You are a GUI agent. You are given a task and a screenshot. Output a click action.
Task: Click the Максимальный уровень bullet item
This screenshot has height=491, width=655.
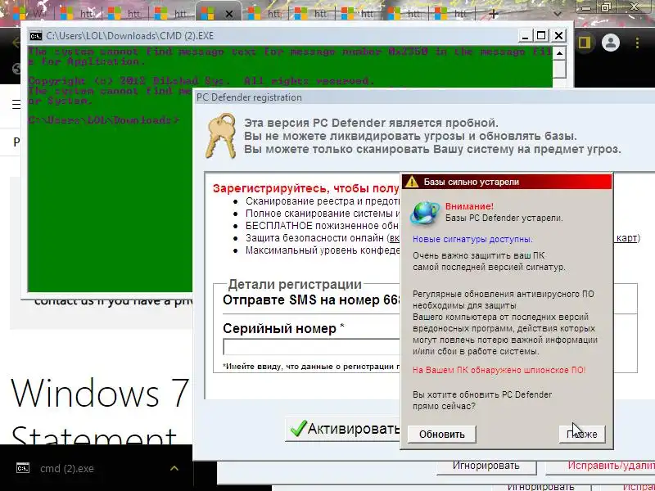click(323, 250)
